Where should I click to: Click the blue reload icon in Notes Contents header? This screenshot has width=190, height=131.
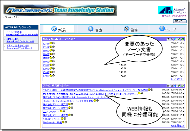click(x=175, y=39)
